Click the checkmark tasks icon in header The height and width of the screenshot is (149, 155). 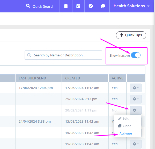click(x=91, y=6)
